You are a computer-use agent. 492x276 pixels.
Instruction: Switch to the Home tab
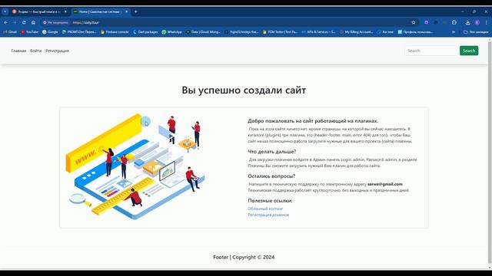click(100, 11)
